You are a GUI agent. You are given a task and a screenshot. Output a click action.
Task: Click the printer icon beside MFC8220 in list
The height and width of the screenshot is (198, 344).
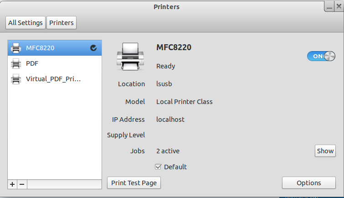[16, 48]
